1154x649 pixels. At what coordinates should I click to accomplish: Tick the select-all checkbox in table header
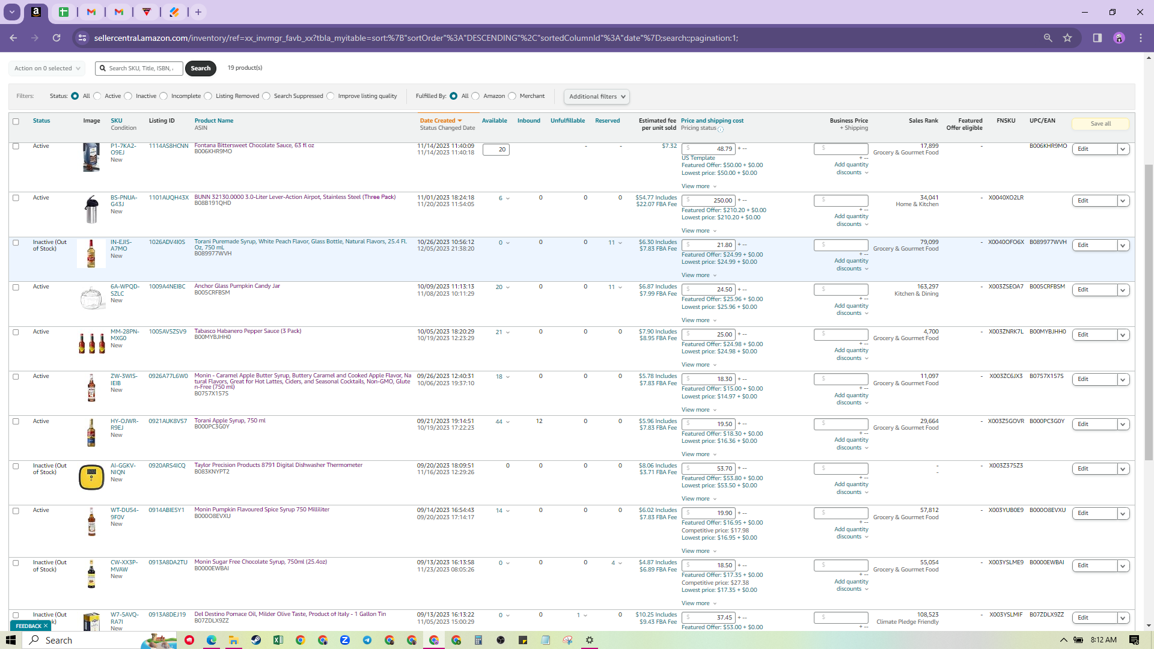[x=16, y=121]
